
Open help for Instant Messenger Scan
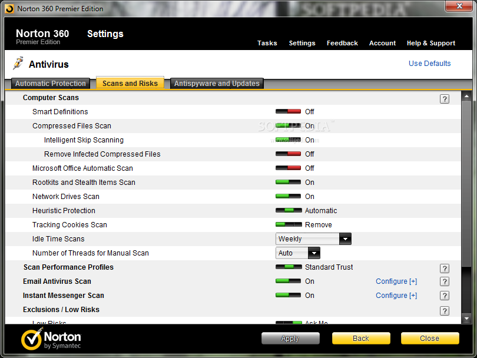point(445,296)
